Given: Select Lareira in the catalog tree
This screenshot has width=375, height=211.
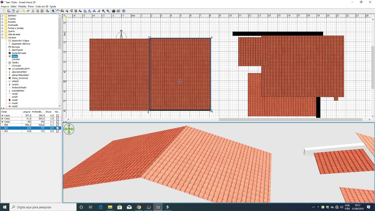Looking at the screenshot, I should tap(15, 84).
